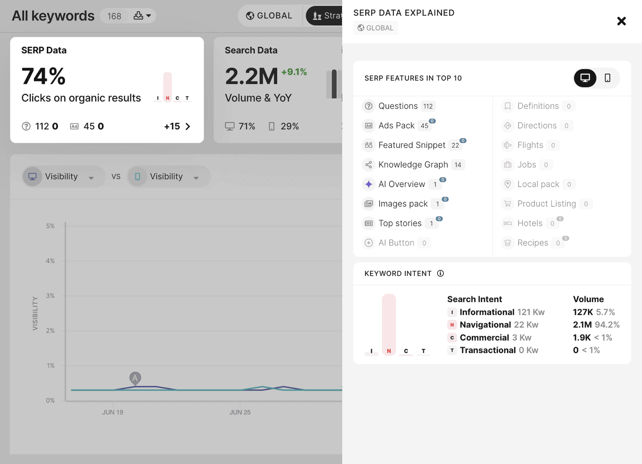This screenshot has width=642, height=464.
Task: Select the Commercial intent row
Action: 533,338
